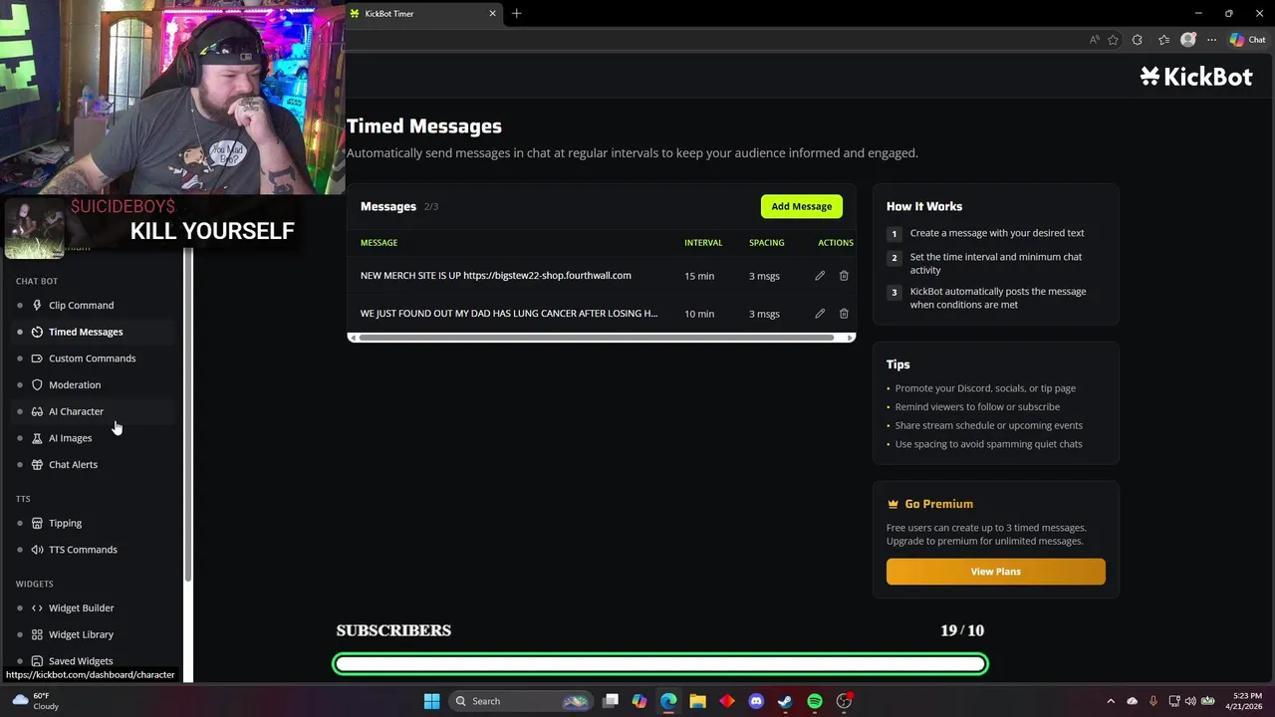Open the browser favorites list icon

click(x=1163, y=40)
